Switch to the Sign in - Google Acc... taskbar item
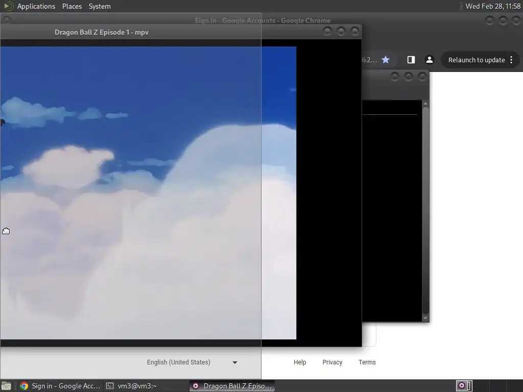Screen dimensions: 523x392 point(60,386)
